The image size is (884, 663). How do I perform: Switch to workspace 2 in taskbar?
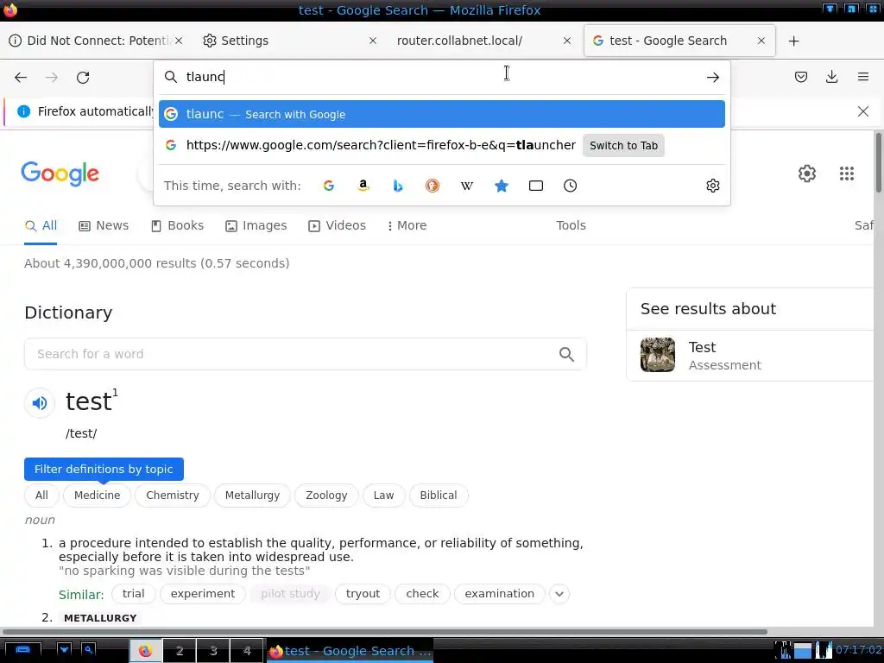pos(180,651)
